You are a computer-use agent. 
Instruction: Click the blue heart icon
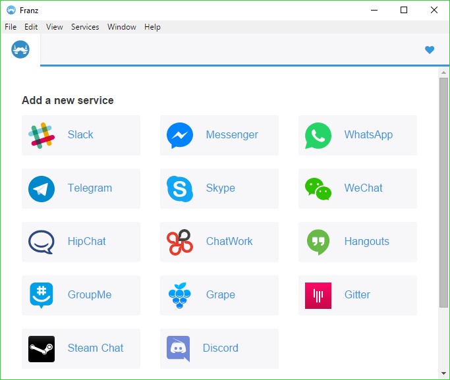(x=430, y=50)
